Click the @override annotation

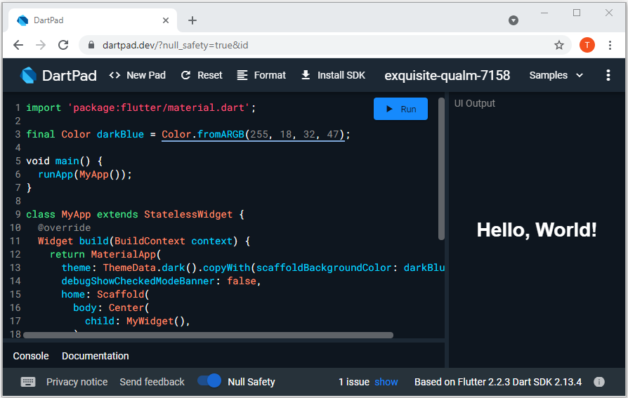64,228
